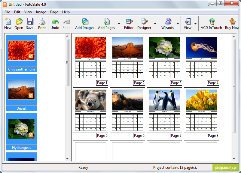Select the Hydrangeas image label
241x173 pixels.
22,148
